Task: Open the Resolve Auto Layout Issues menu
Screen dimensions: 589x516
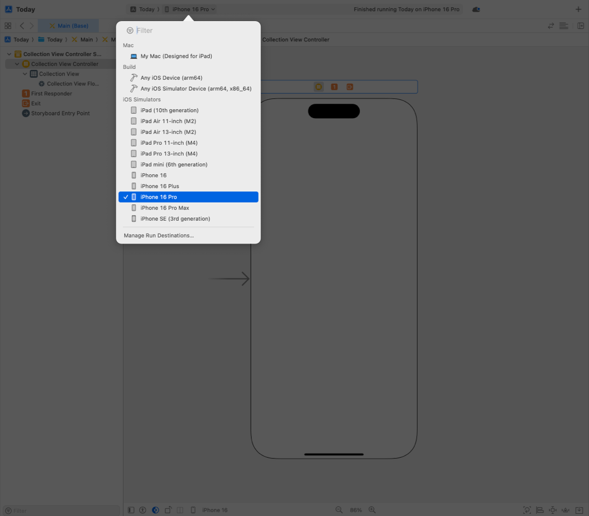Action: pyautogui.click(x=566, y=510)
